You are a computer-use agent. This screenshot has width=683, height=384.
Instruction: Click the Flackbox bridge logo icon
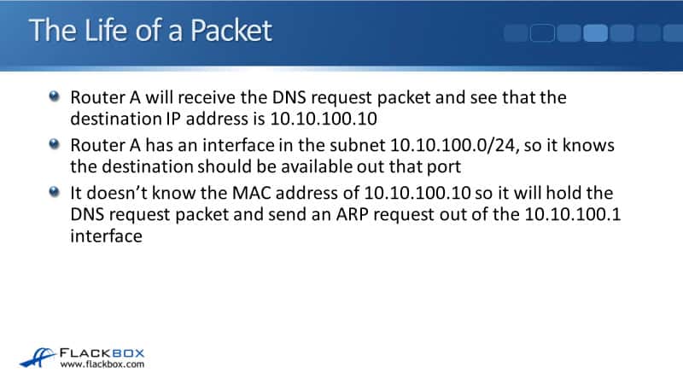pos(38,357)
